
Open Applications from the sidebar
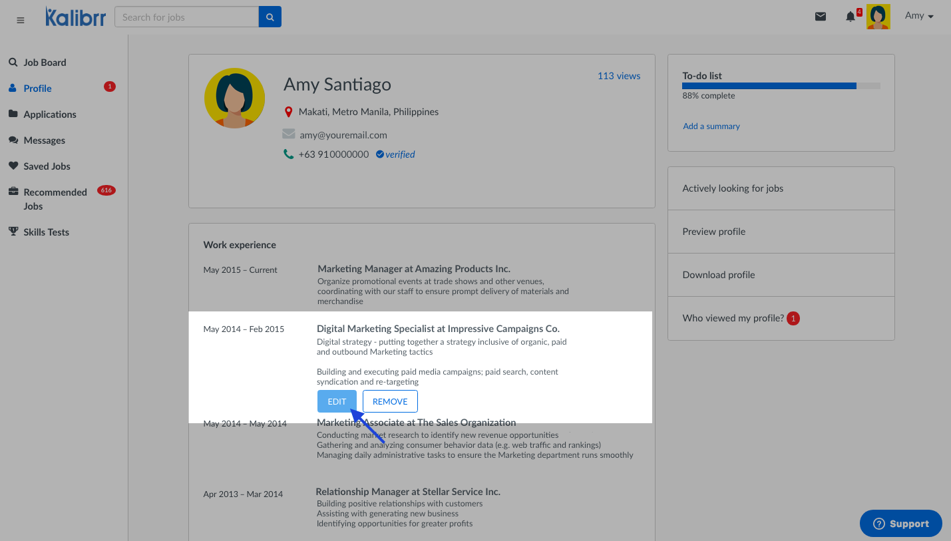(49, 114)
